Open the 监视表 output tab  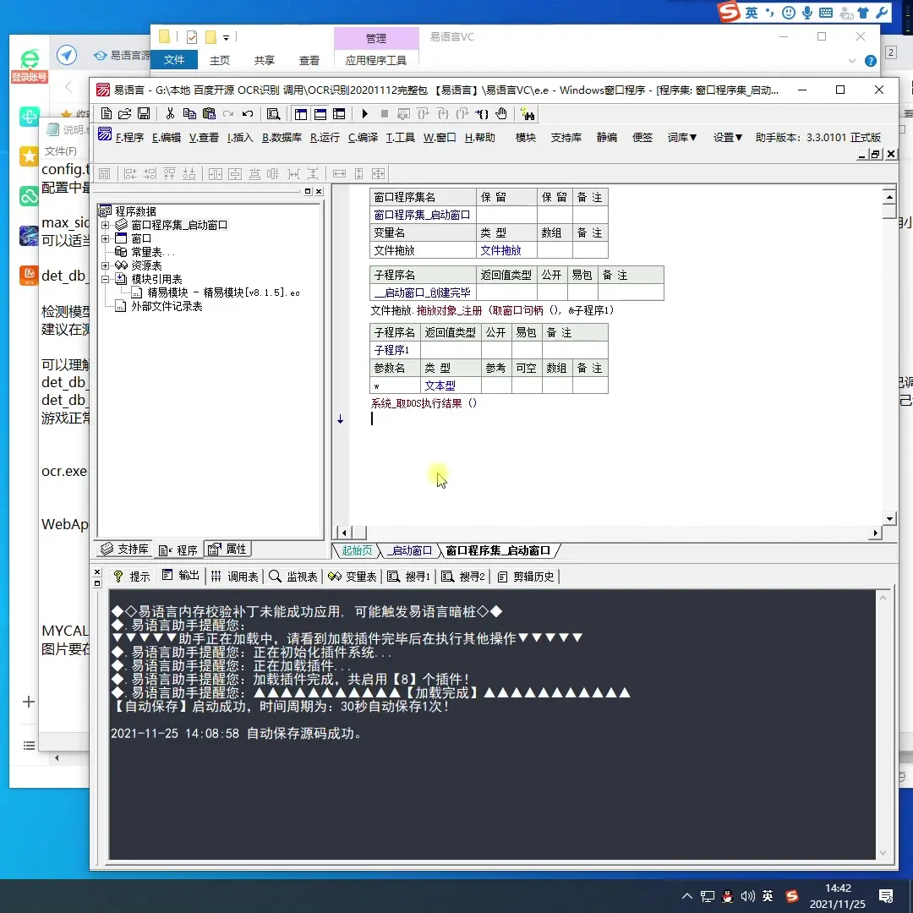pos(293,577)
